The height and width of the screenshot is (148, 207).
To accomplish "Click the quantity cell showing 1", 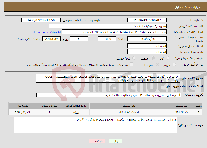I will (x=49, y=112).
